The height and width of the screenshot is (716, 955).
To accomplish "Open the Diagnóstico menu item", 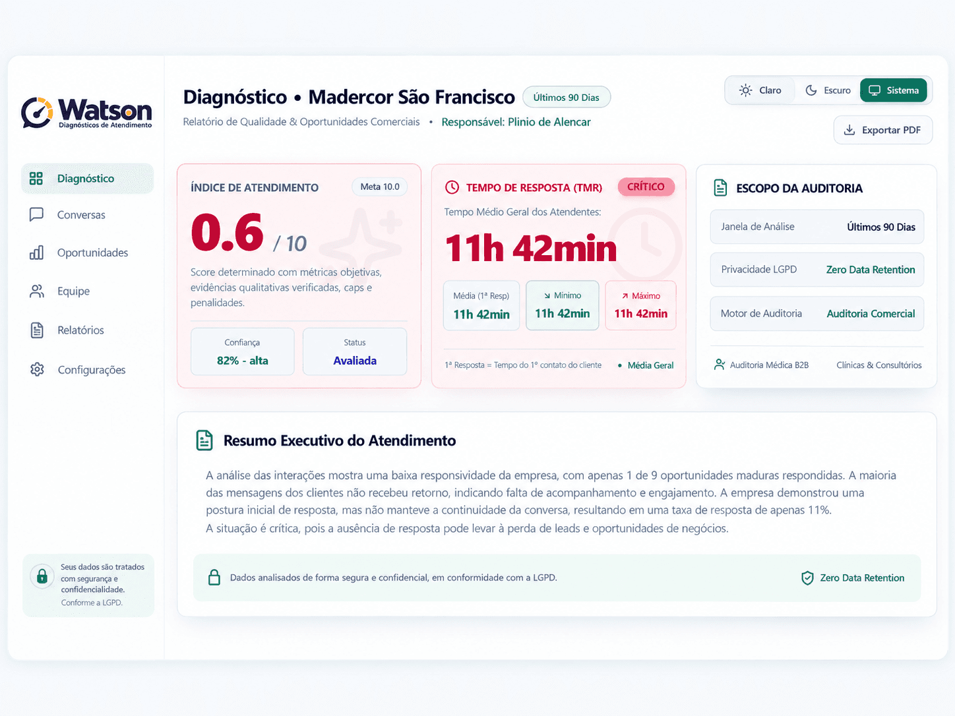I will [88, 179].
